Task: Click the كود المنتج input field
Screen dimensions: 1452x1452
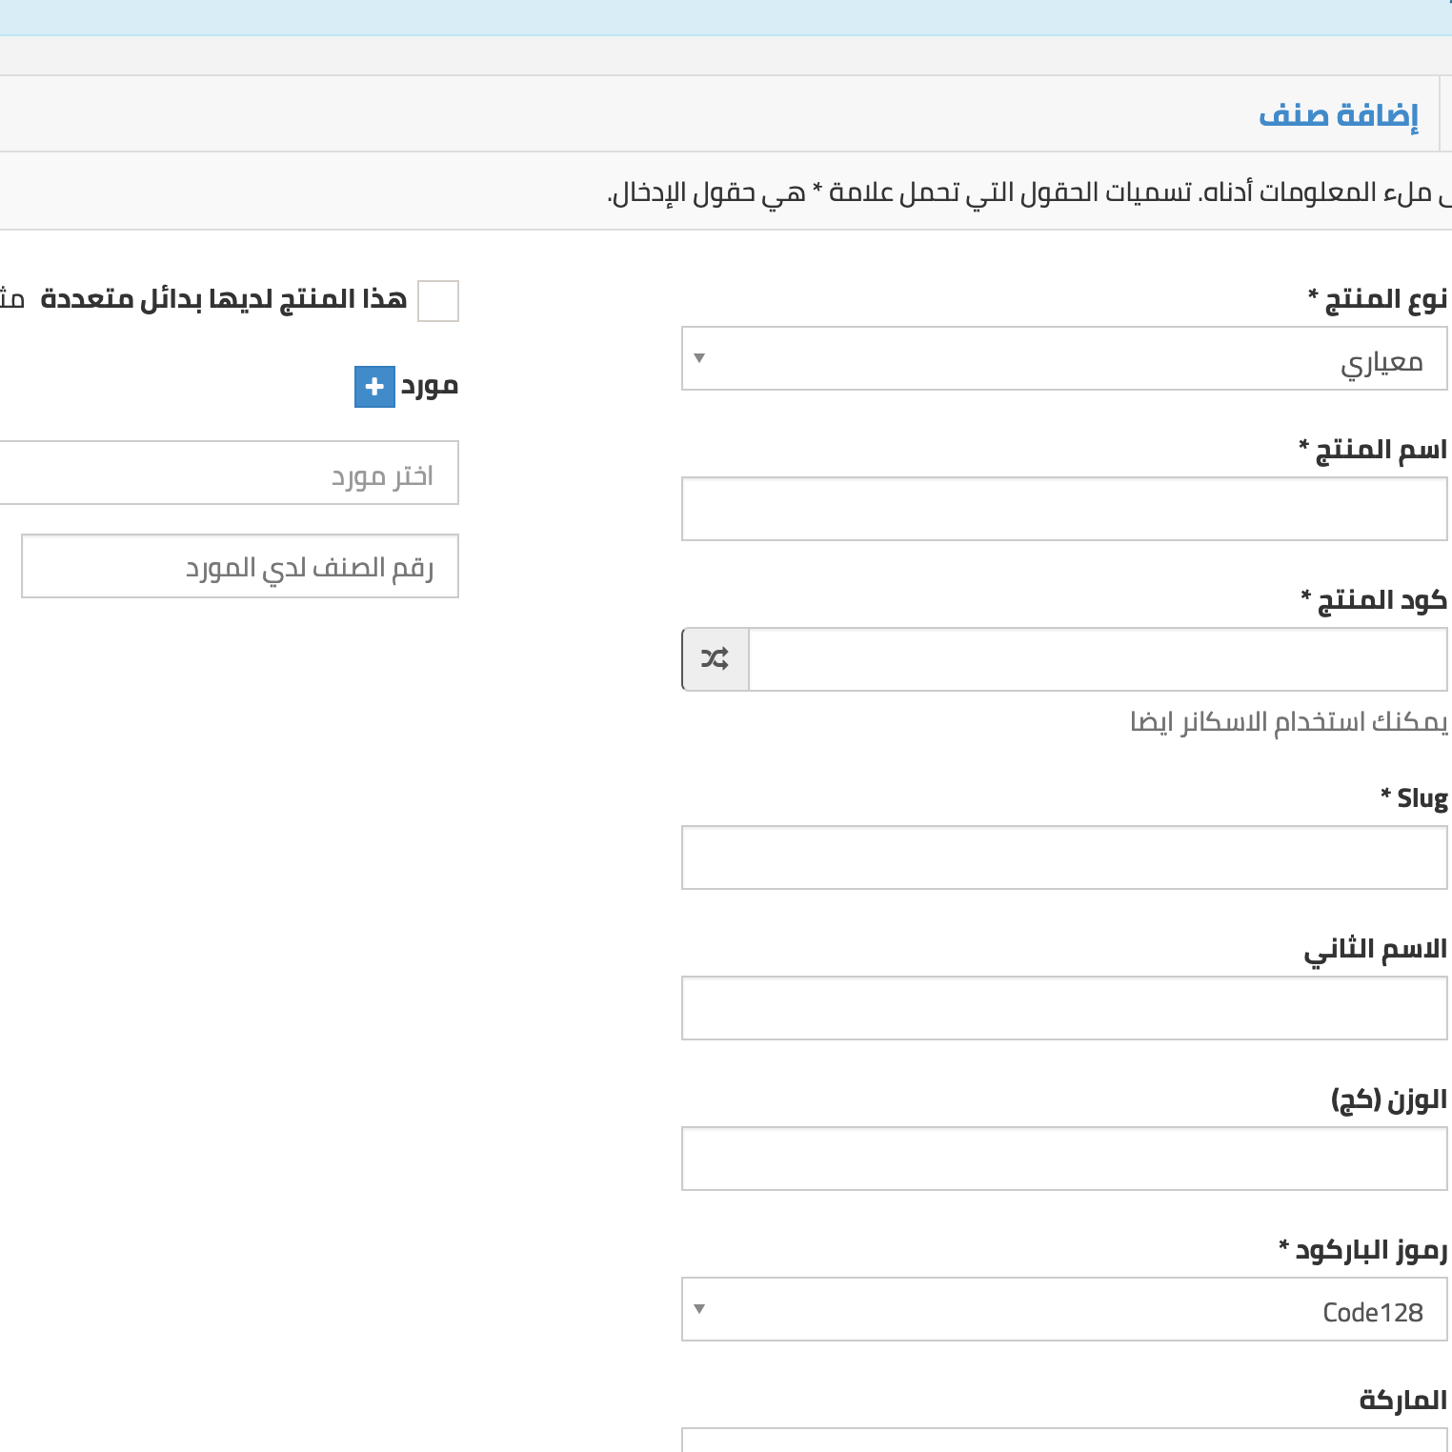Action: pos(1096,658)
